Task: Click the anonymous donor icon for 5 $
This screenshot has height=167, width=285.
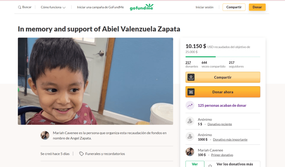Action: (x=190, y=121)
